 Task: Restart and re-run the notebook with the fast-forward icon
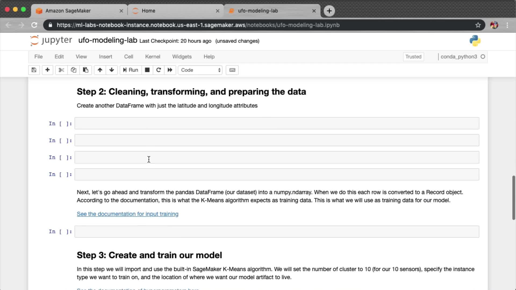coord(170,70)
